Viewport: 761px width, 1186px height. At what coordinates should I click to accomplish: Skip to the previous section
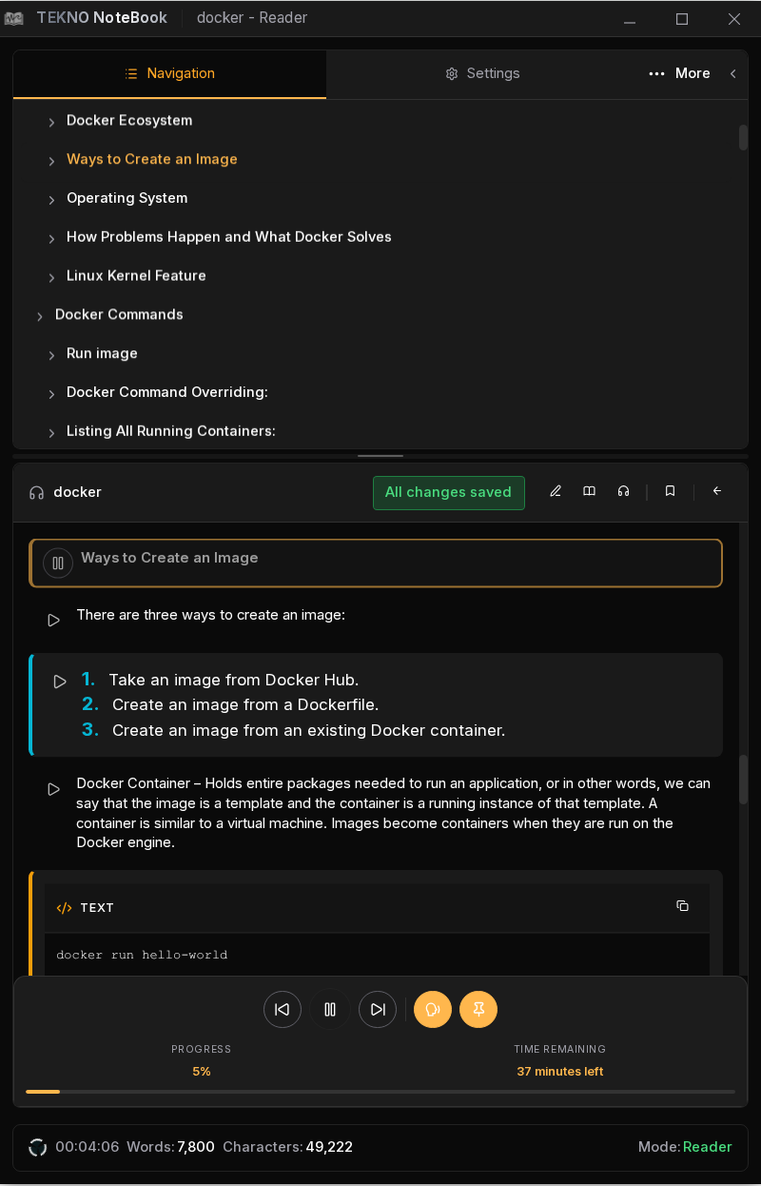tap(283, 1010)
